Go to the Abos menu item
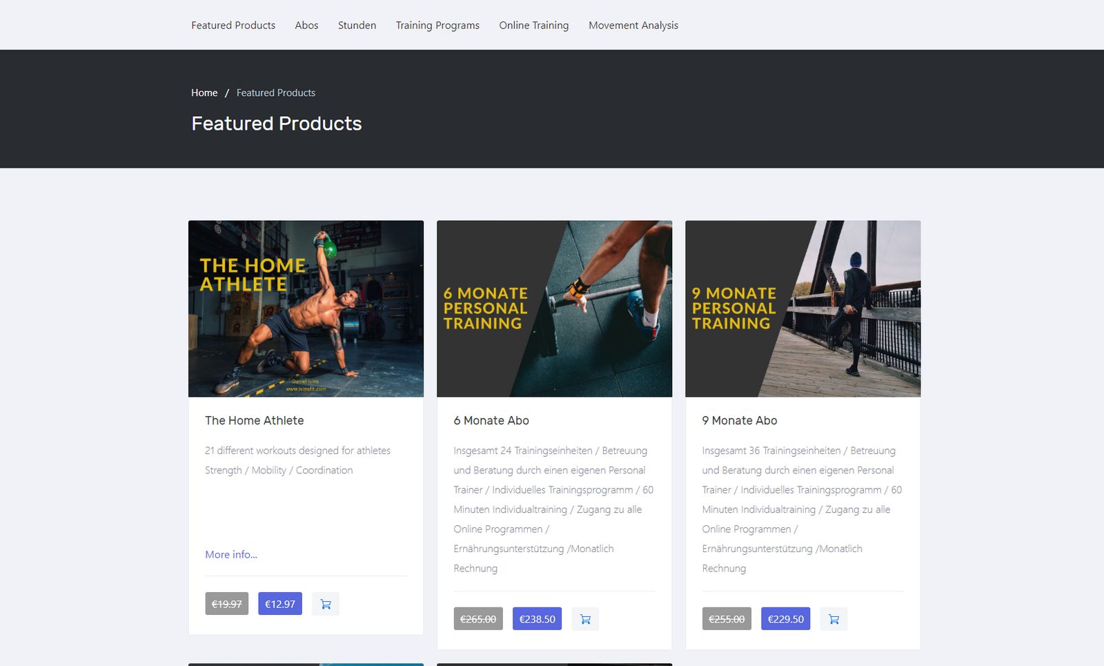The image size is (1104, 666). pos(306,26)
